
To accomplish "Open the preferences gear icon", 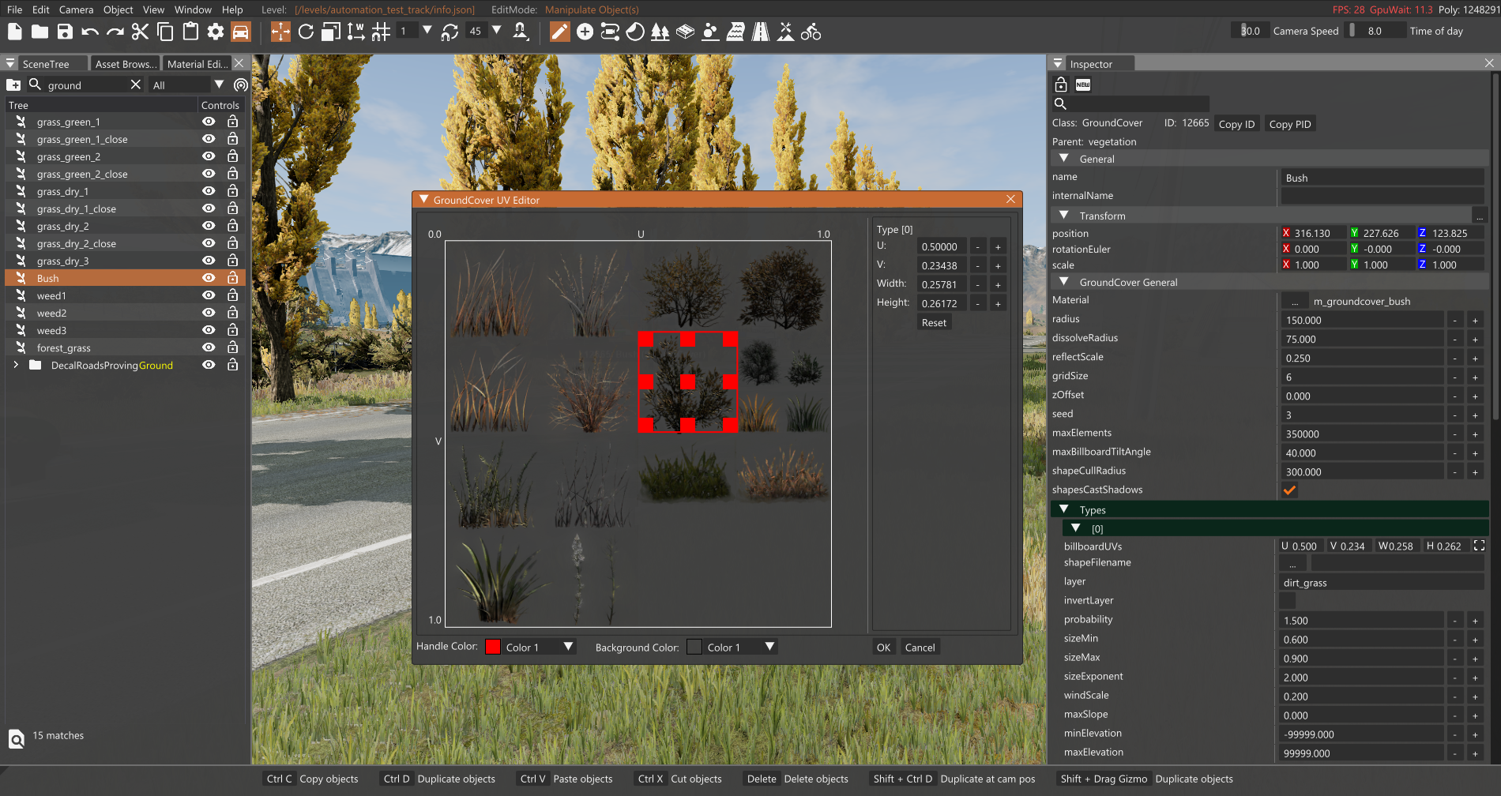I will pos(215,32).
